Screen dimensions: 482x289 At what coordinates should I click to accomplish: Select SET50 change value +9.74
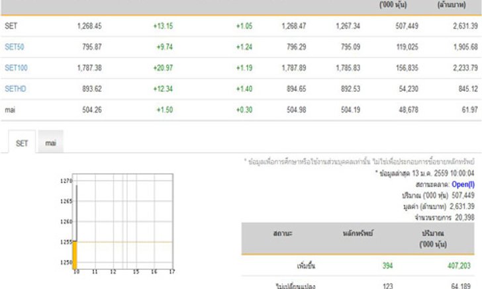(165, 47)
